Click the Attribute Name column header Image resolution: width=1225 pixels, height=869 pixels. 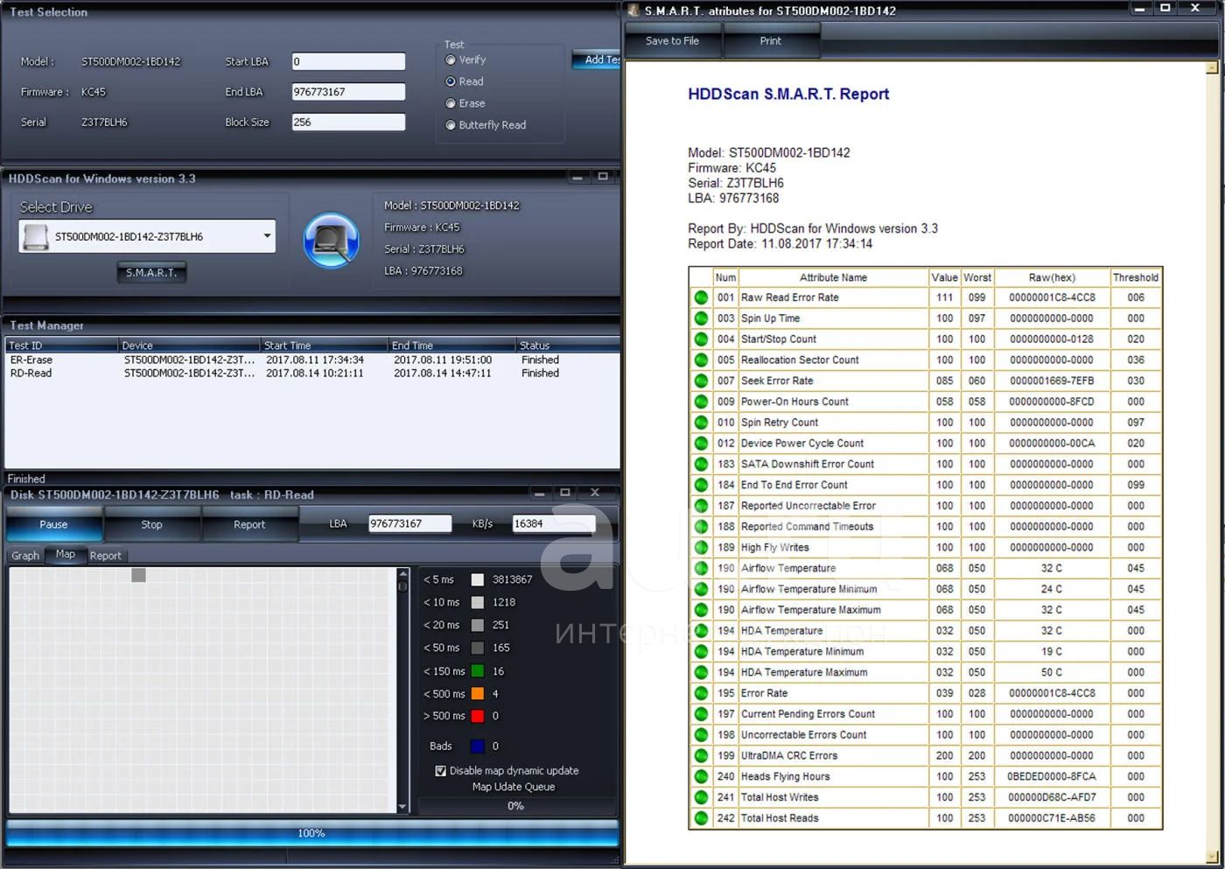(x=833, y=277)
